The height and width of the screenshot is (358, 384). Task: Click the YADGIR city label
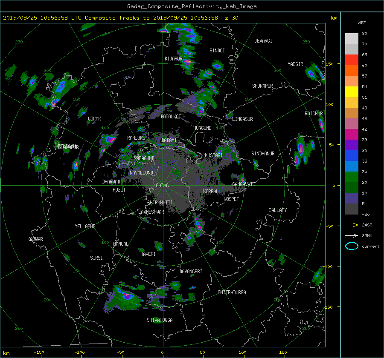[x=295, y=64]
